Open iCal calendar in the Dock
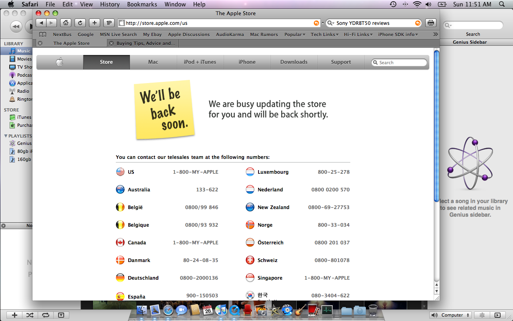Screen dimensions: 513x321 [x=208, y=310]
